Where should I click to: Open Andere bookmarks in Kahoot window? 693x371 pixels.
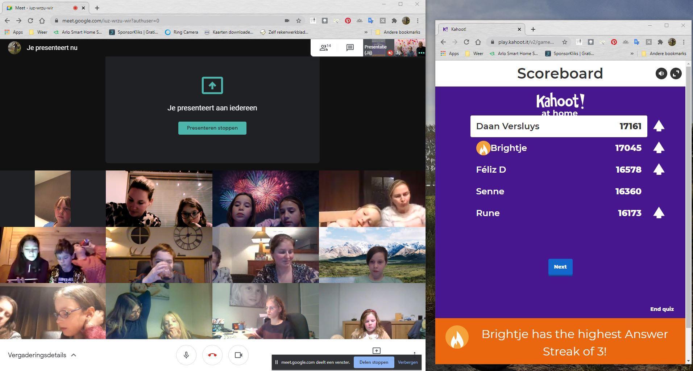tap(664, 54)
